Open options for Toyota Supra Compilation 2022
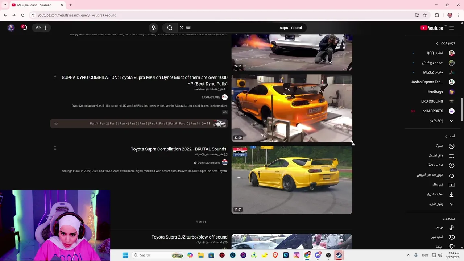Screen dimensions: 464x261 click(x=55, y=148)
